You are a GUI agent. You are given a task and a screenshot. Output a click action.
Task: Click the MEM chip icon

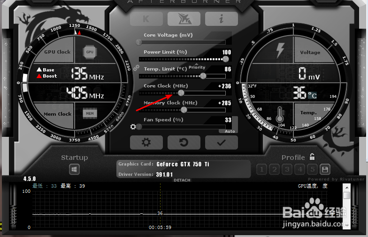click(x=90, y=113)
